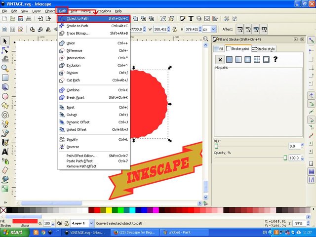Click the Import icon
Image resolution: width=316 pixels, height=237 pixels.
pyautogui.click(x=40, y=19)
